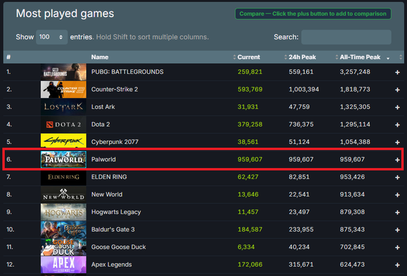The image size is (407, 276).
Task: Select the all-time peak 1,054,388
Action: (x=355, y=142)
